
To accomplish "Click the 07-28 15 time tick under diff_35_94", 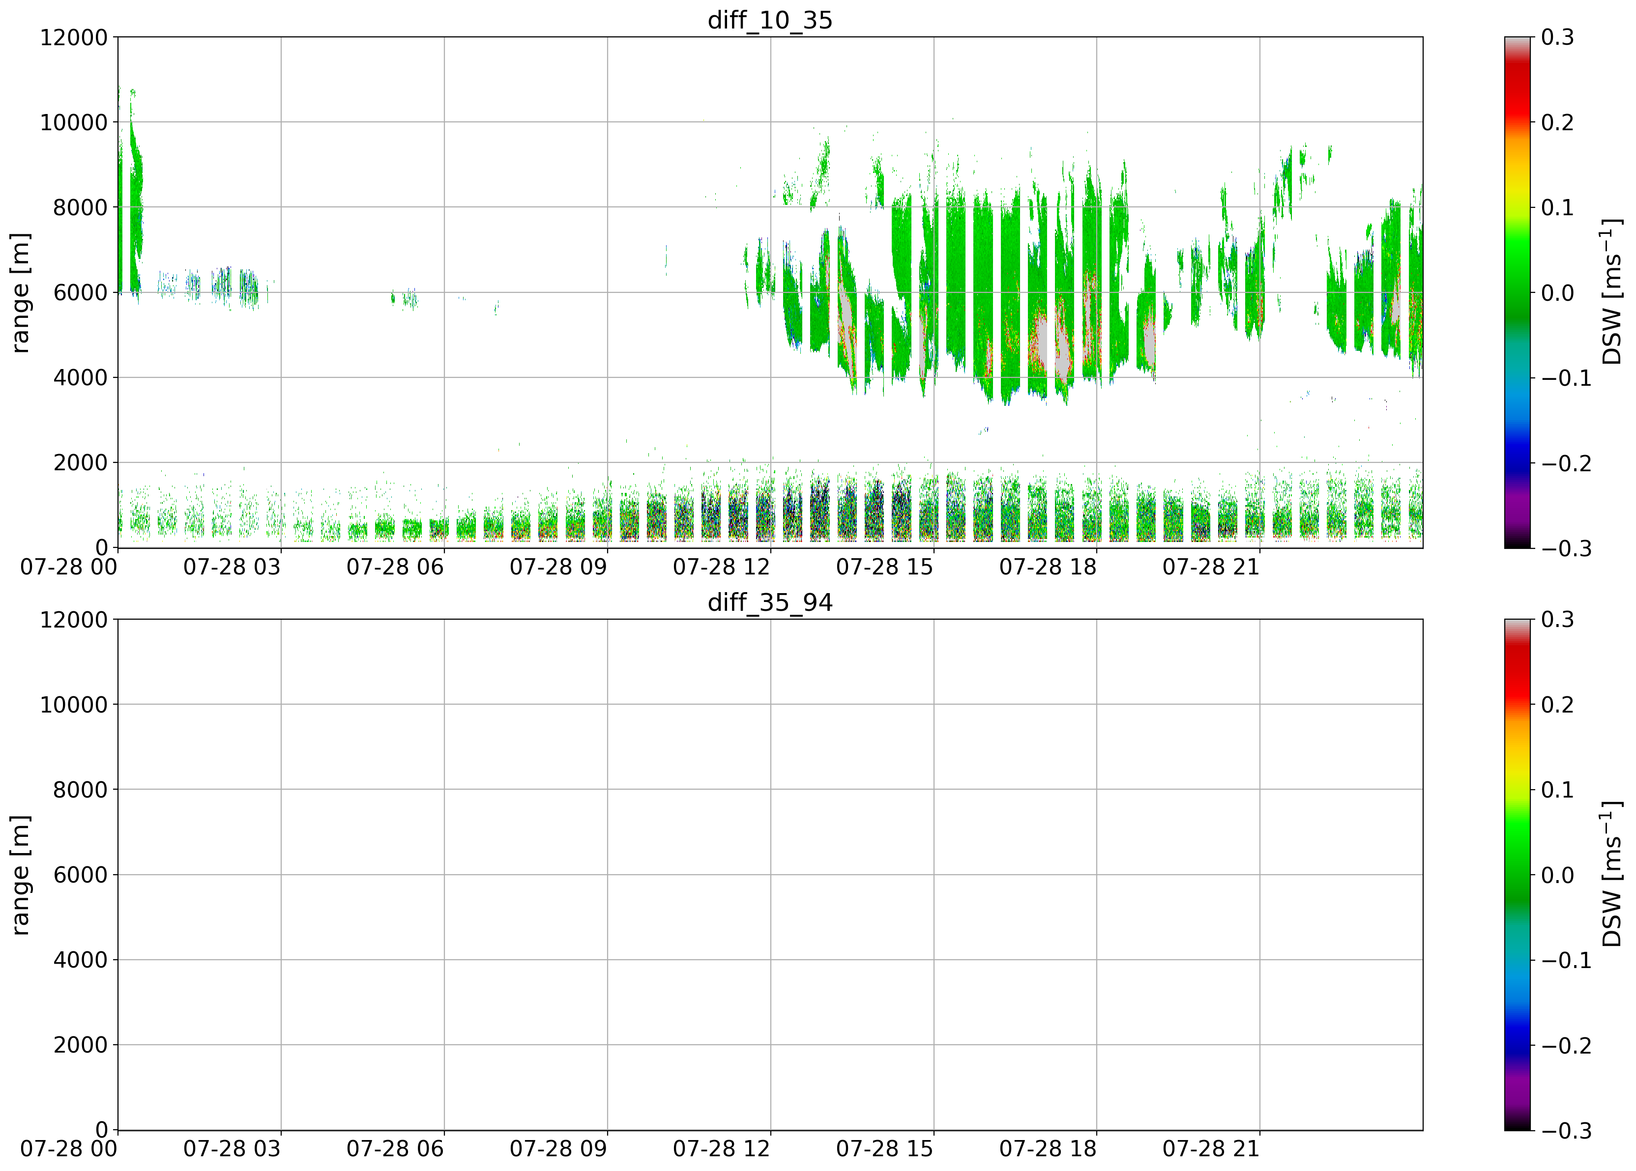I will click(x=884, y=1149).
